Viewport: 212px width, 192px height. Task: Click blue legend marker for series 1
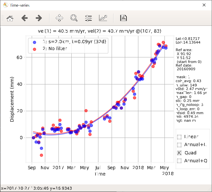coord(34,42)
